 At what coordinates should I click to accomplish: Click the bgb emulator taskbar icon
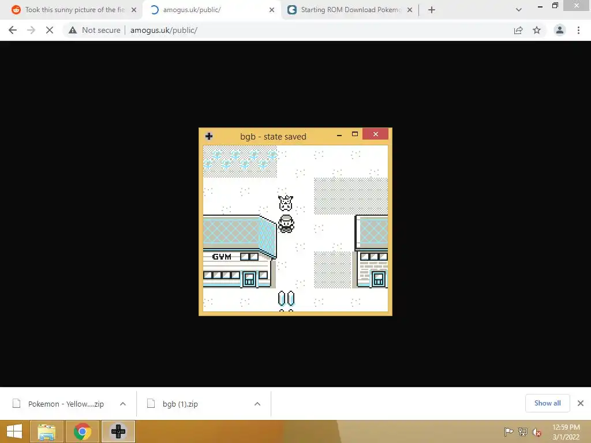(118, 431)
